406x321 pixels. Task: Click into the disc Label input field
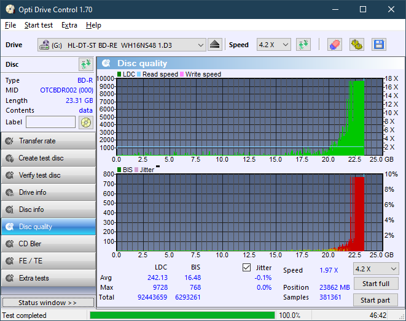pos(50,122)
